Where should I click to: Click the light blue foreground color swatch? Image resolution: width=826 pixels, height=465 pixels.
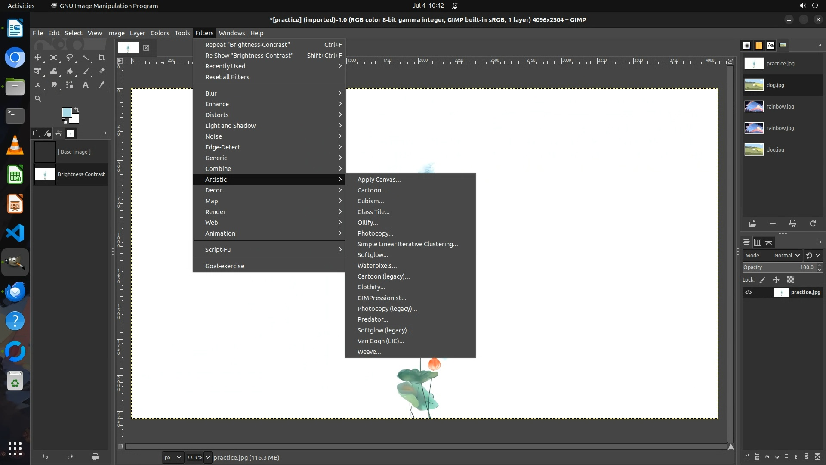coord(67,112)
